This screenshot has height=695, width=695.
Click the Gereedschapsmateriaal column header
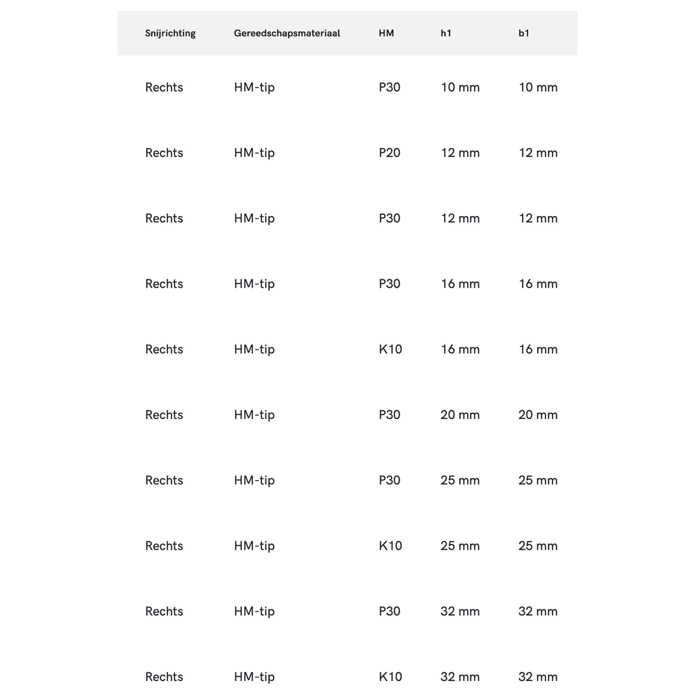[x=287, y=33]
